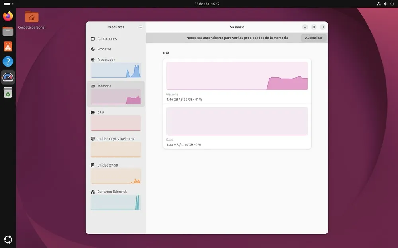
Task: Select Procesos in the sidebar
Action: pyautogui.click(x=116, y=49)
